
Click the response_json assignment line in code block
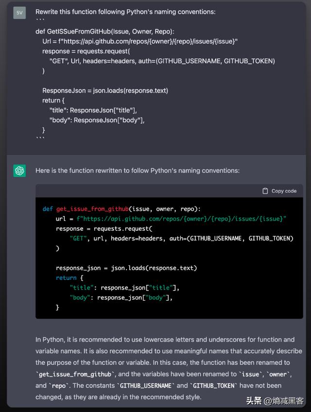126,268
